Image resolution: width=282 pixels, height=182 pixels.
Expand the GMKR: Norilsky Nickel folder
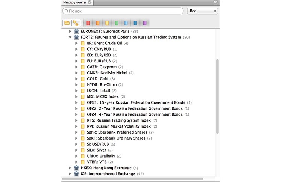point(76,73)
